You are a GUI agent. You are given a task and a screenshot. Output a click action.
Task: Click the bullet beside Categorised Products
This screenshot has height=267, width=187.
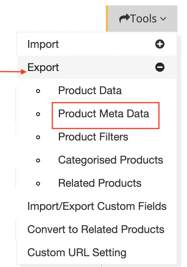point(38,161)
